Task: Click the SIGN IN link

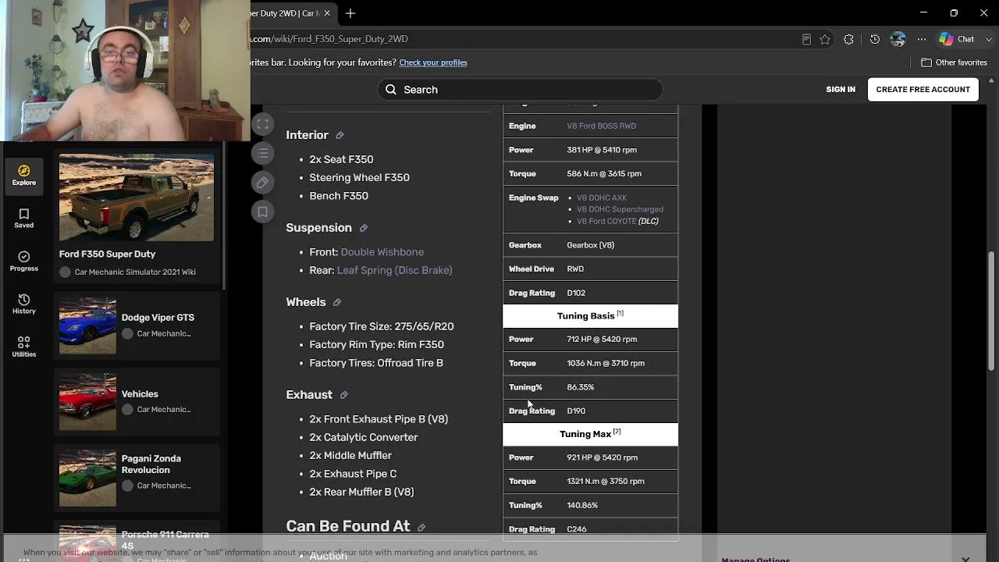Action: tap(841, 90)
